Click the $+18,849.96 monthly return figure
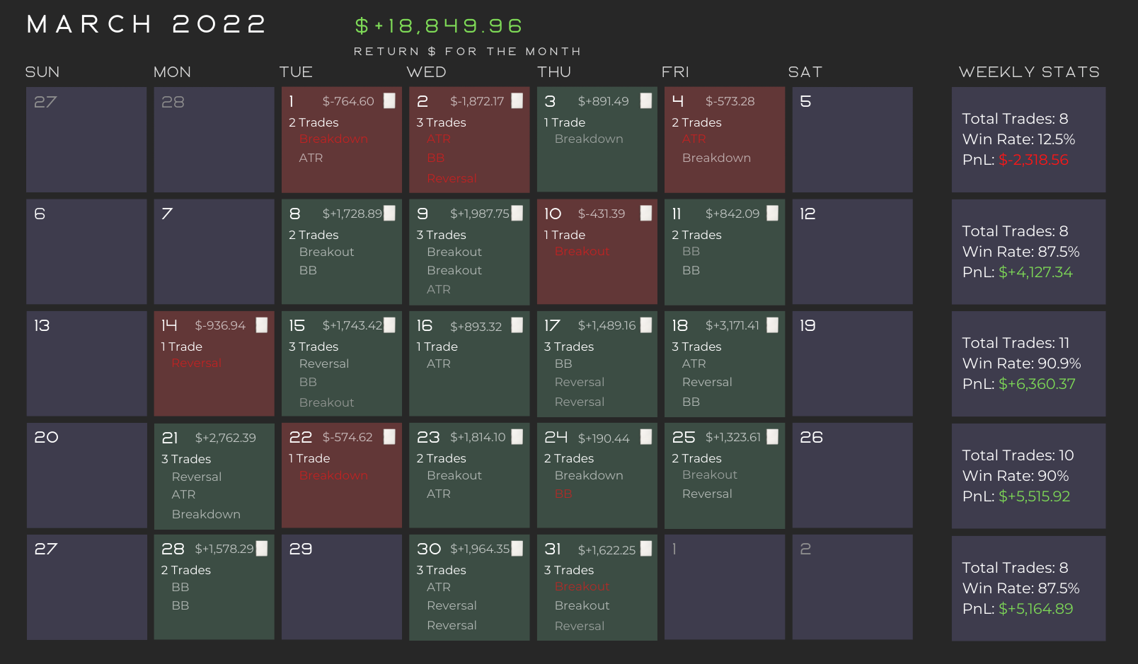This screenshot has height=664, width=1138. [439, 26]
